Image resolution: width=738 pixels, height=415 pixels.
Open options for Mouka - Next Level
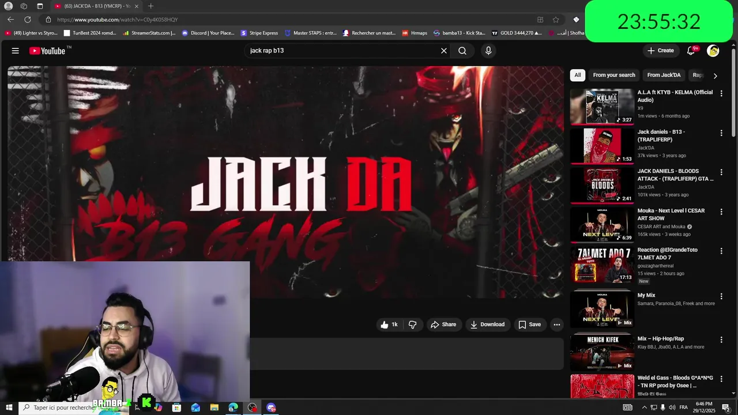pyautogui.click(x=721, y=212)
